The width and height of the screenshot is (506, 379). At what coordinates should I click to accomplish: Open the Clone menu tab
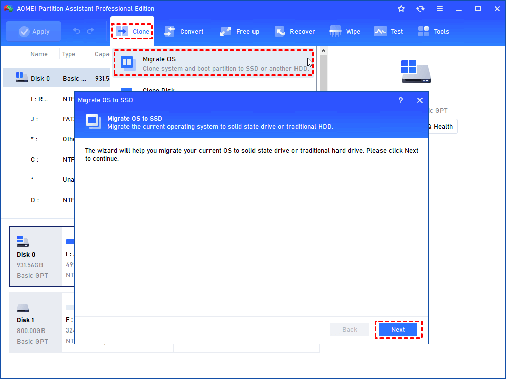[x=132, y=31]
